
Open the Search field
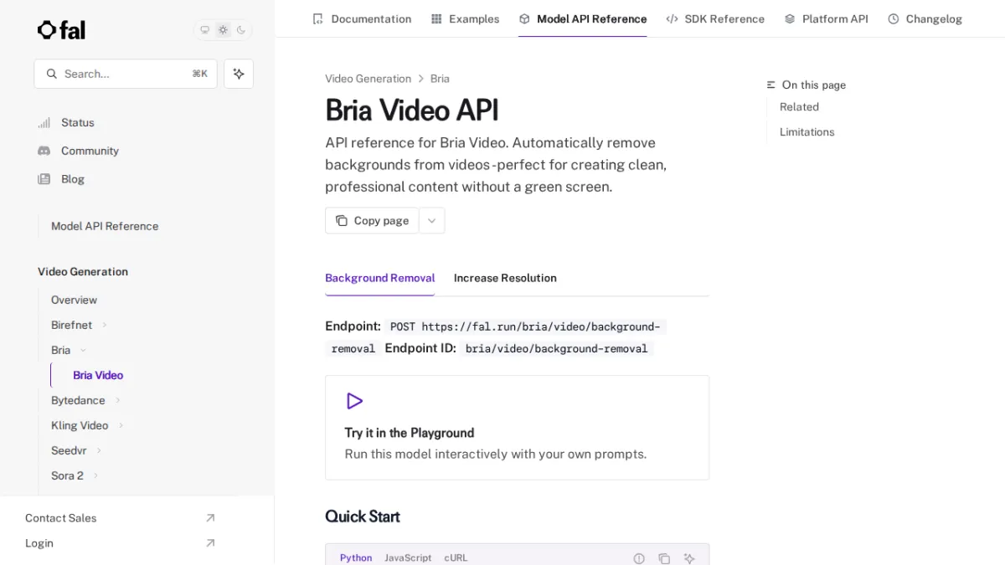coord(126,74)
